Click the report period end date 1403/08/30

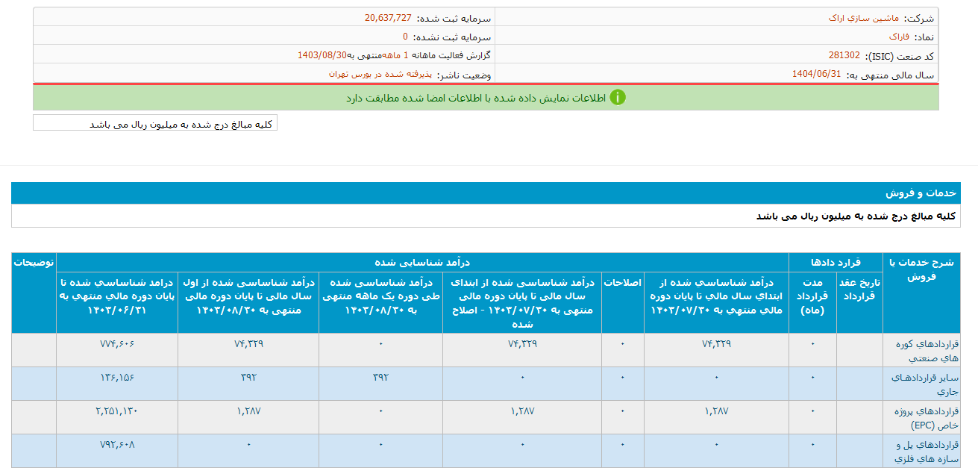point(322,55)
